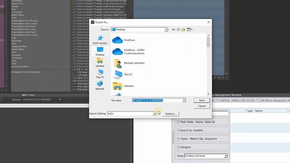Select L-Conceal effect category
Viewport: 290px width, 163px height.
click(x=17, y=12)
